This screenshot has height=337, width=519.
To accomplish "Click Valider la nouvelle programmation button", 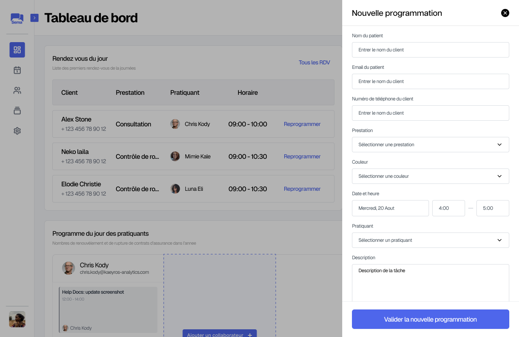I will (x=430, y=319).
